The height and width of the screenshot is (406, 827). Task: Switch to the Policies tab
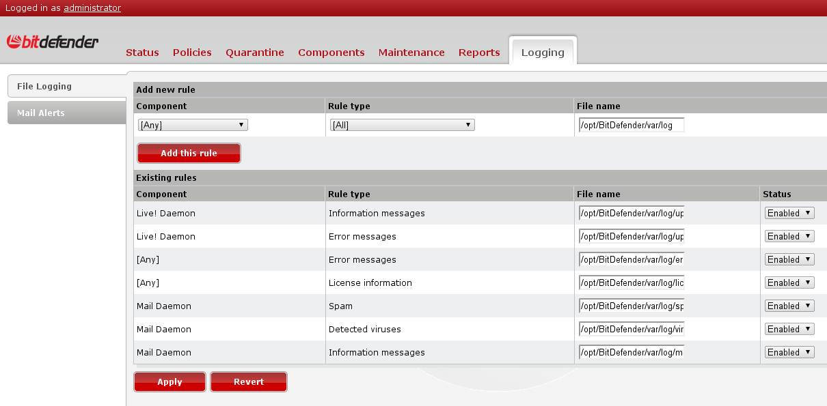[192, 53]
